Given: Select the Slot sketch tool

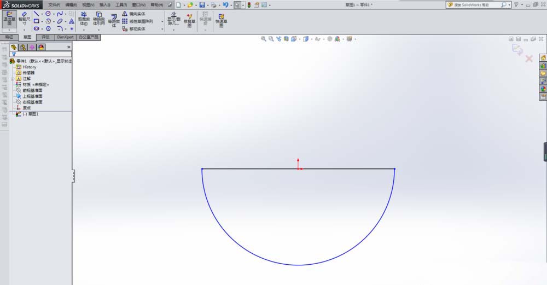Looking at the screenshot, I should (37, 28).
